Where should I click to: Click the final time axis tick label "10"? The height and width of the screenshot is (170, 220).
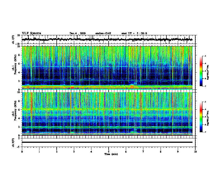195,152
